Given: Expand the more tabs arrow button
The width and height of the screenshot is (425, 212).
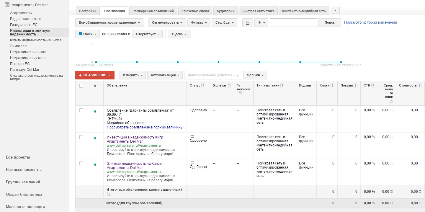Looking at the screenshot, I should point(335,10).
